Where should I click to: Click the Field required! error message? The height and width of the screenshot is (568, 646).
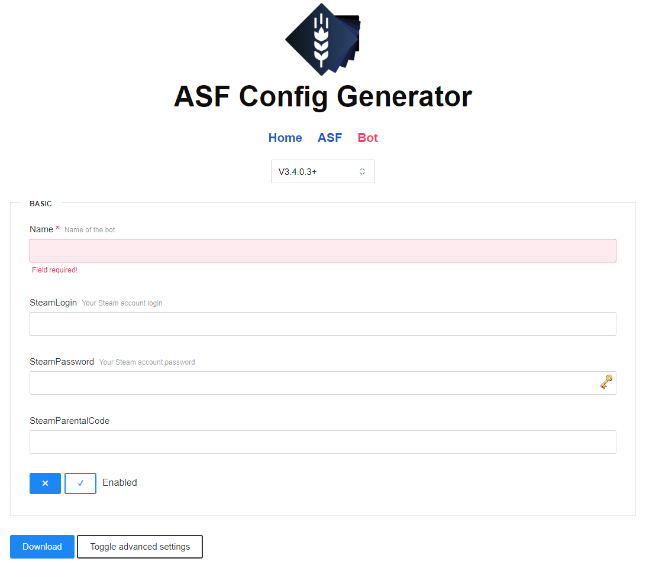tap(54, 270)
